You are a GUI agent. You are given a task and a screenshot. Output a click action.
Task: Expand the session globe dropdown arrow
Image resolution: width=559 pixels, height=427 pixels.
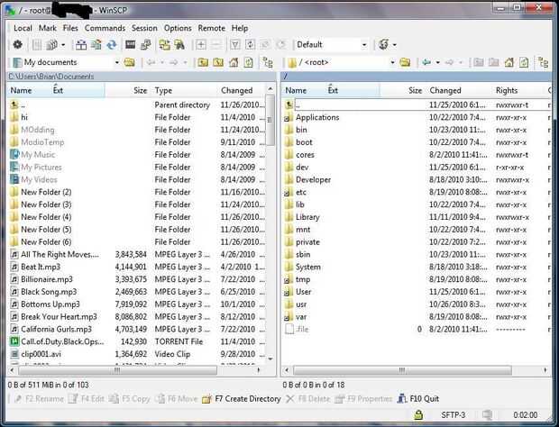click(x=395, y=45)
